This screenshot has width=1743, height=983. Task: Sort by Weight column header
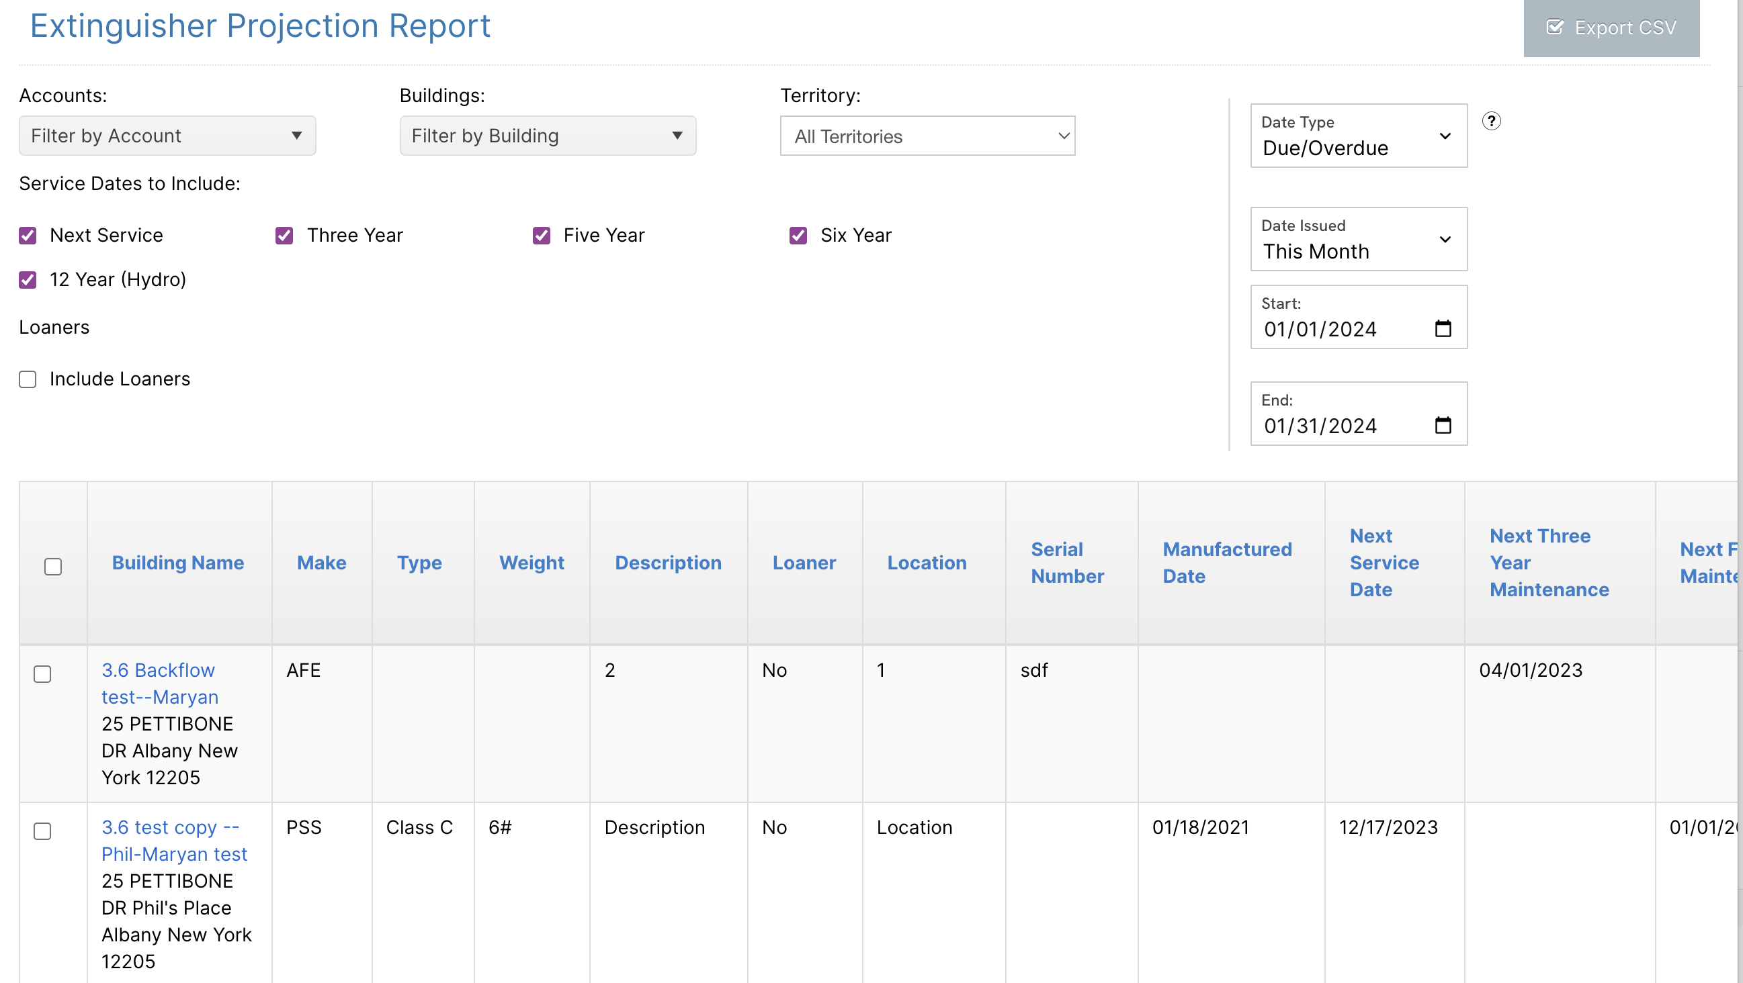coord(532,563)
